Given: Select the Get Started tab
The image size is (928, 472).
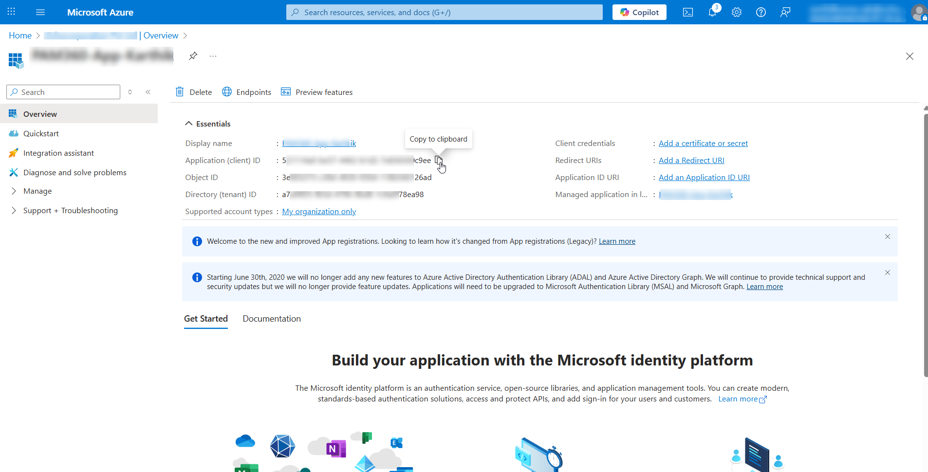Looking at the screenshot, I should point(205,319).
